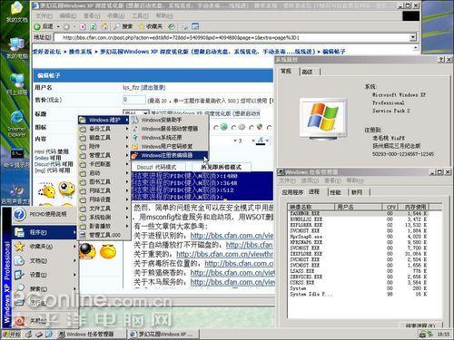Expand the 卡巴斯基 programs folder

104,164
